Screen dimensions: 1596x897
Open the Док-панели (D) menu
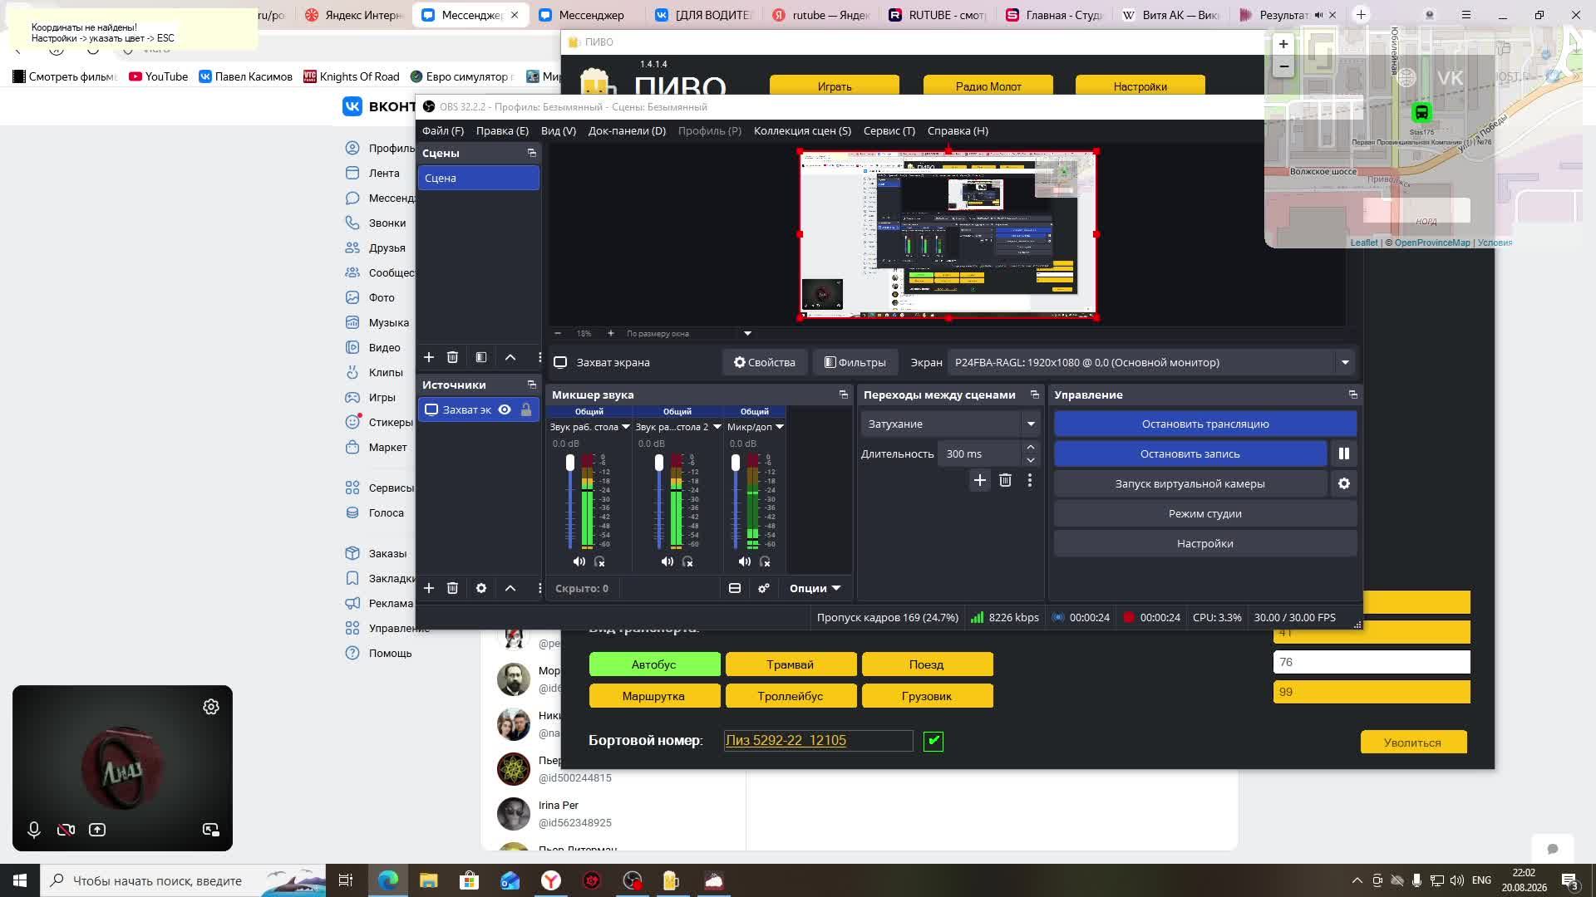(x=627, y=130)
